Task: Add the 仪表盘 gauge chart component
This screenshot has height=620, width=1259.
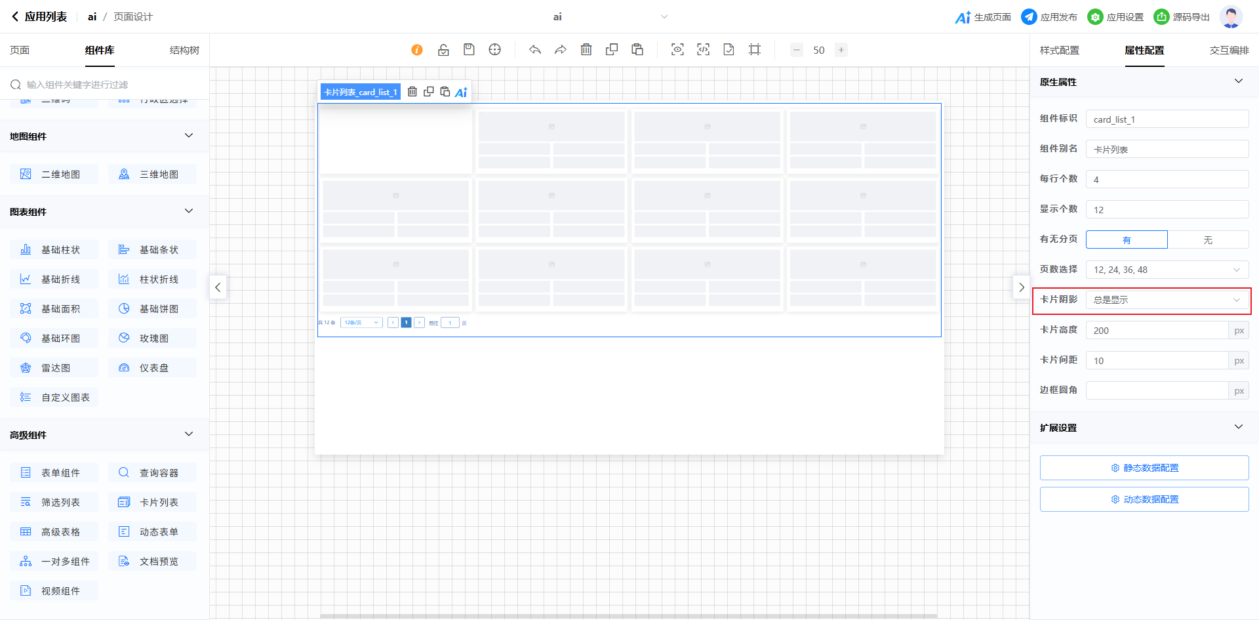Action: (153, 368)
